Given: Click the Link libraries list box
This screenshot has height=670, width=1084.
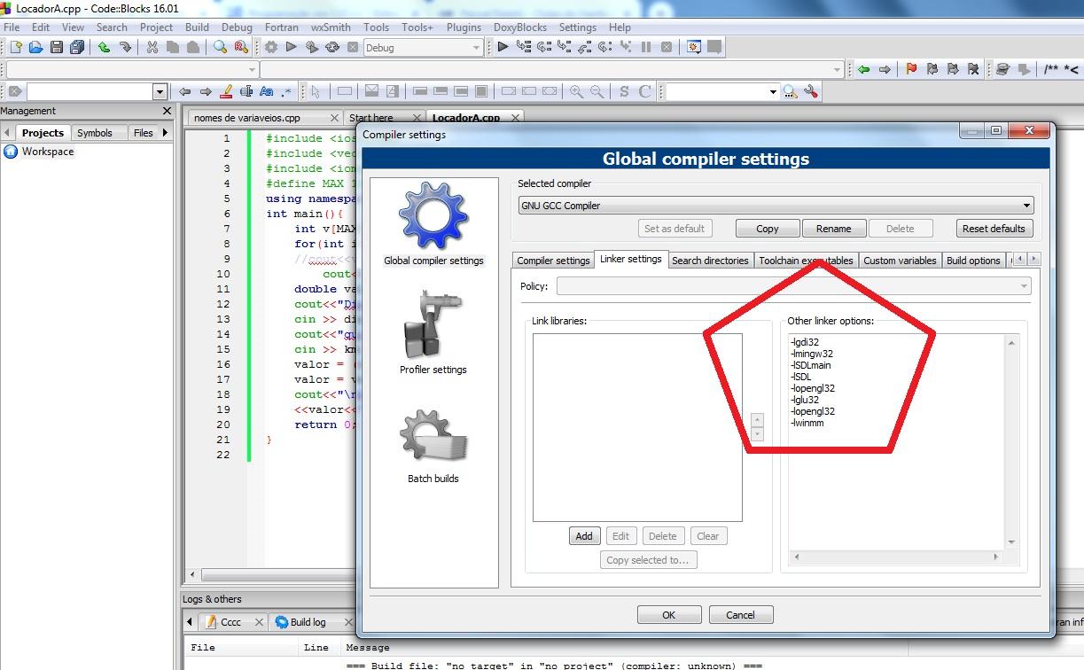Looking at the screenshot, I should click(x=637, y=428).
